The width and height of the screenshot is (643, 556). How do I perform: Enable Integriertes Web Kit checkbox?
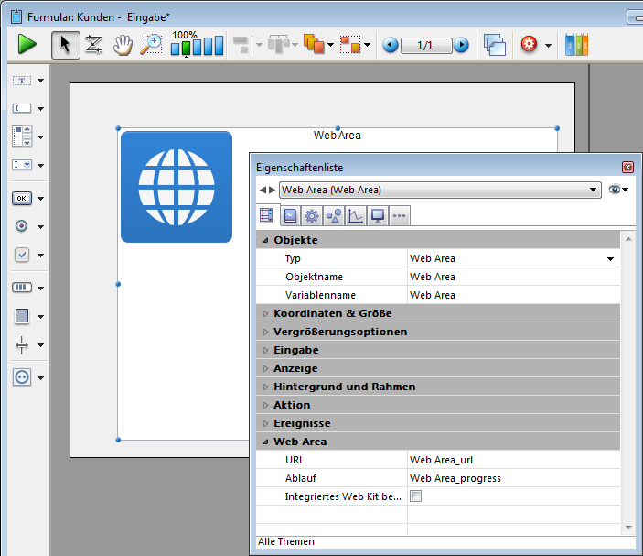tap(416, 496)
